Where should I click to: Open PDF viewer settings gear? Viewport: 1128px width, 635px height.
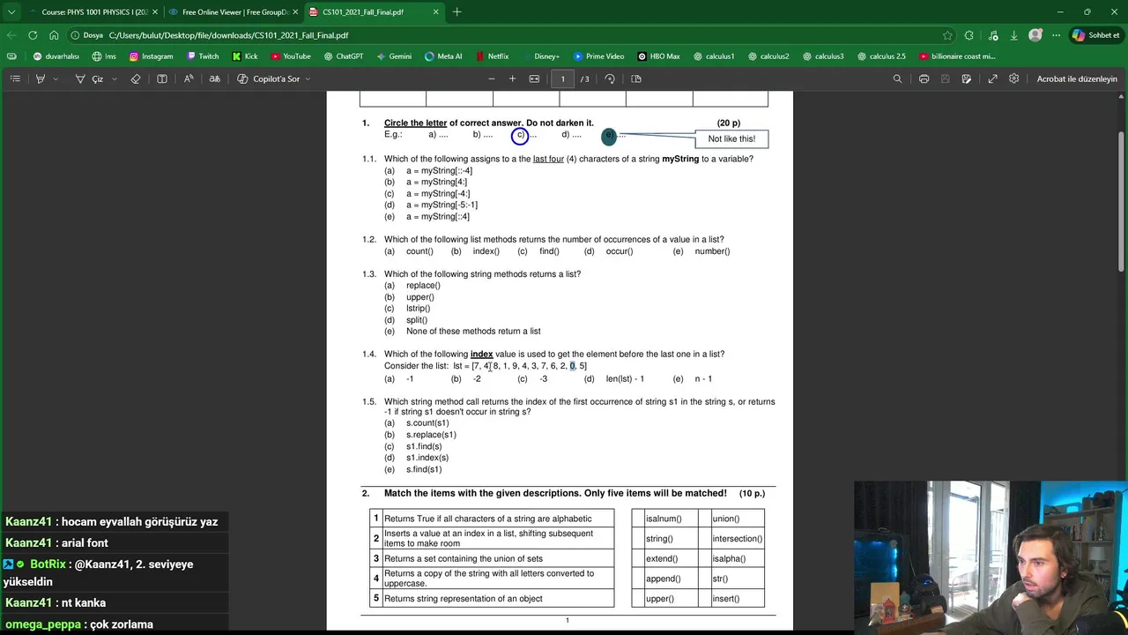click(x=1014, y=78)
